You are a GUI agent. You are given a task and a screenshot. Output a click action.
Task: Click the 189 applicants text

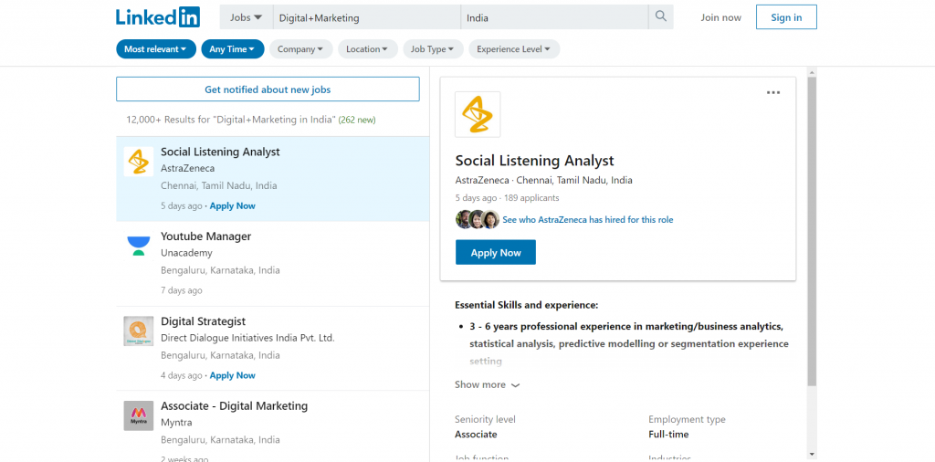(531, 198)
